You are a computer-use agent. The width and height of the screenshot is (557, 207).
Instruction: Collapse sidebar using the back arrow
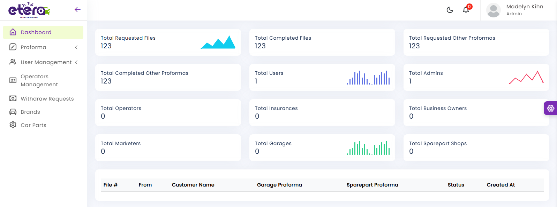click(x=77, y=9)
